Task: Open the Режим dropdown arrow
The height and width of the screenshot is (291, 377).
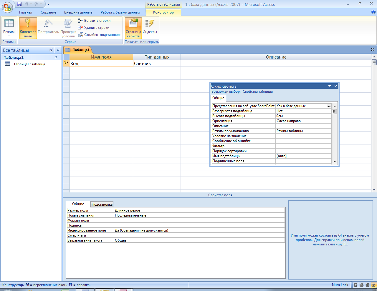Action: [9, 36]
